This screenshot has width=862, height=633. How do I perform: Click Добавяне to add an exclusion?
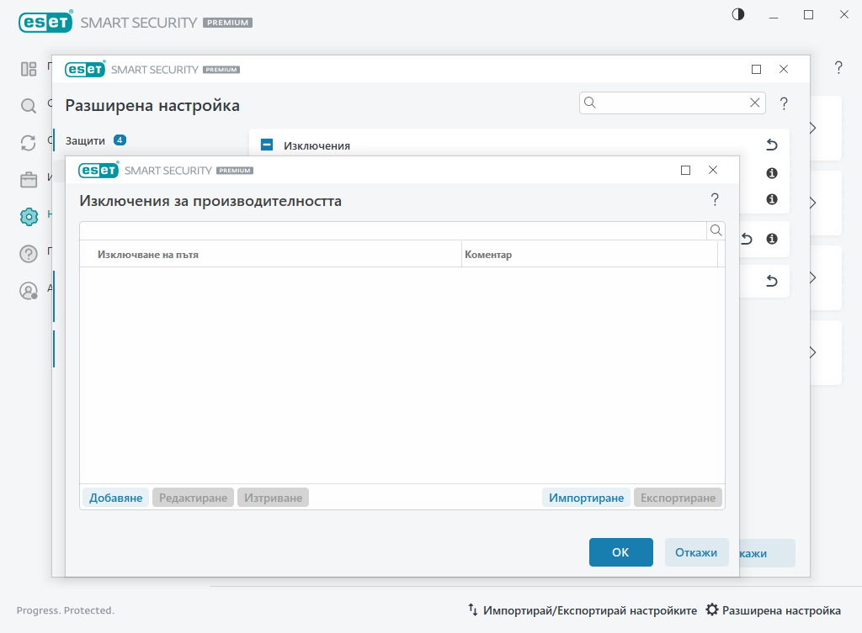115,498
